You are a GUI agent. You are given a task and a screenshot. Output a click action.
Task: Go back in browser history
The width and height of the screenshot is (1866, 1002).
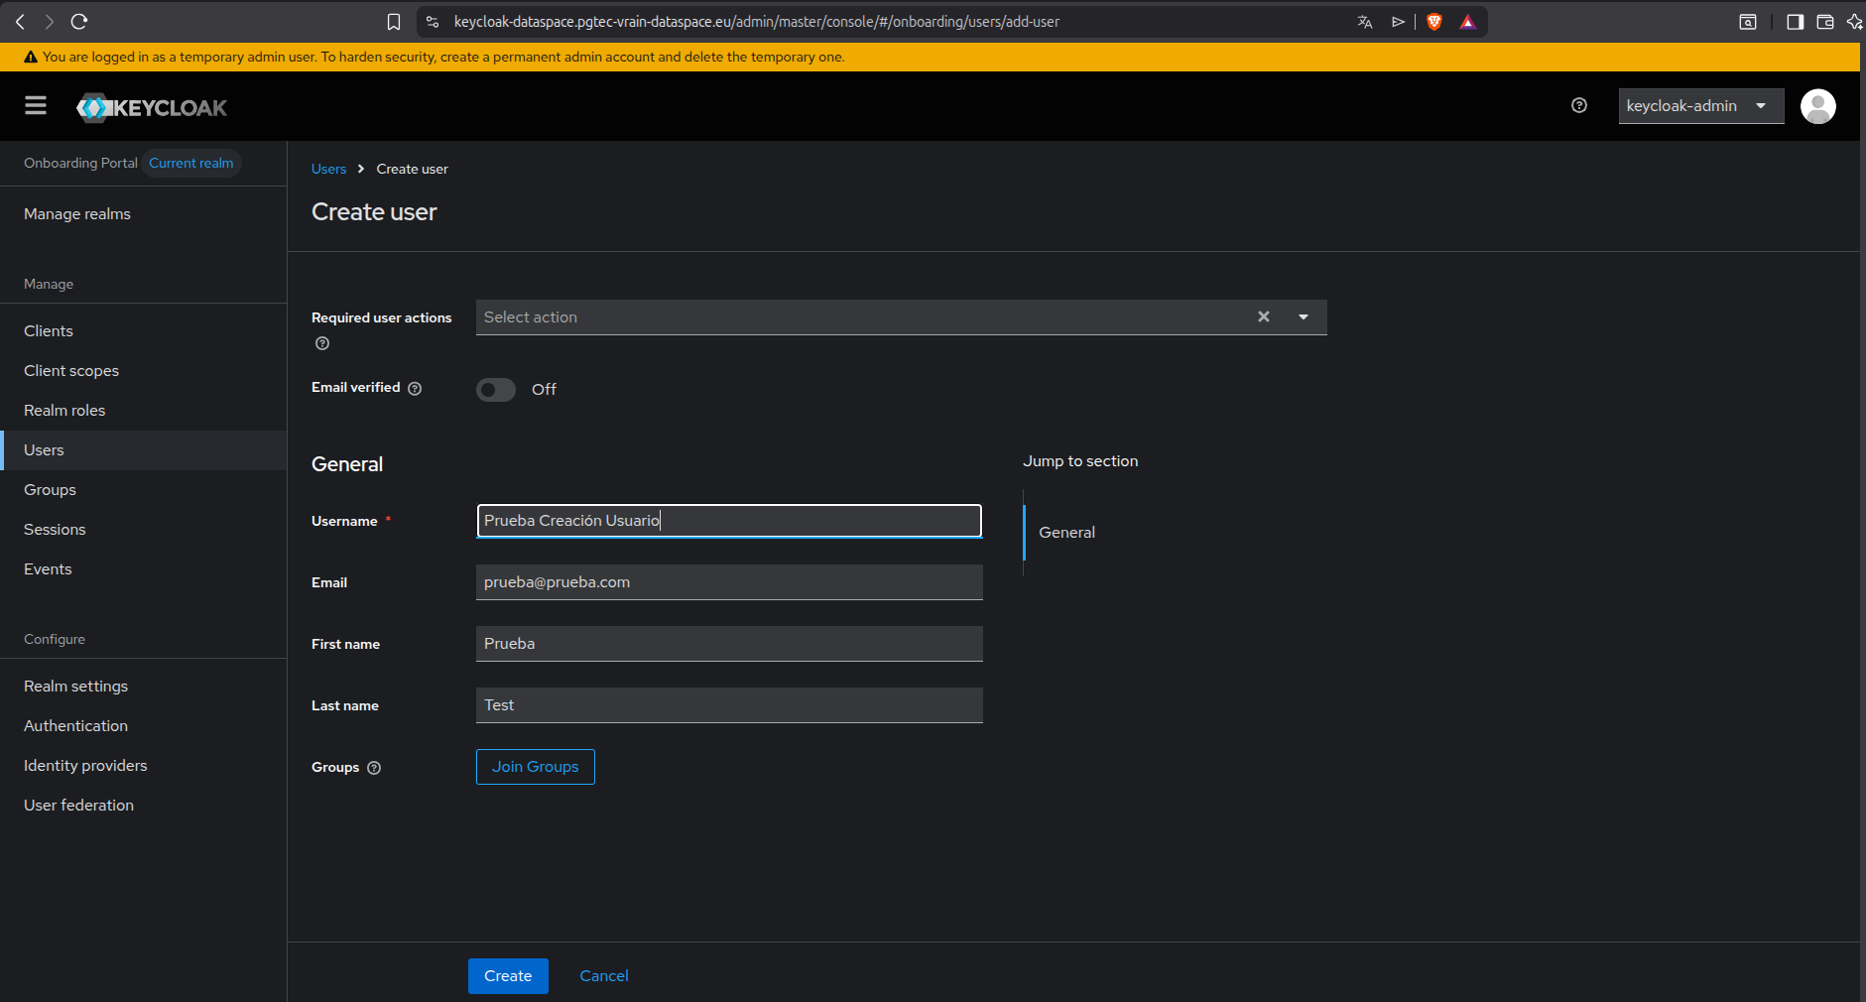[x=20, y=21]
